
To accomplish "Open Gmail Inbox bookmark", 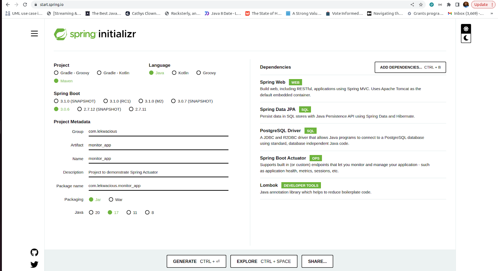I will coord(466,13).
